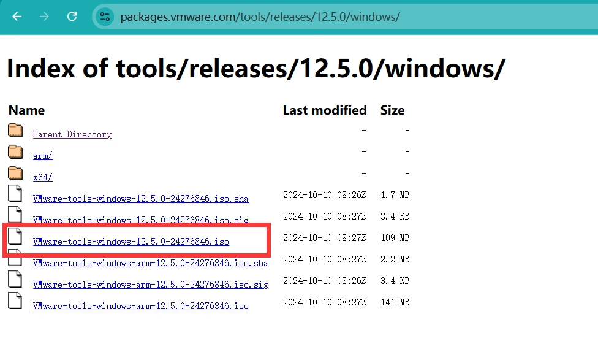The image size is (598, 352).
Task: Click the Parent Directory folder icon
Action: 15,131
